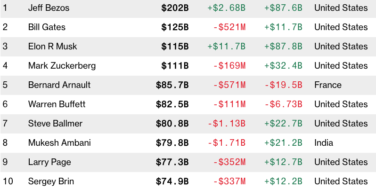The width and height of the screenshot is (376, 189).
Task: Click India country cell
Action: (324, 143)
